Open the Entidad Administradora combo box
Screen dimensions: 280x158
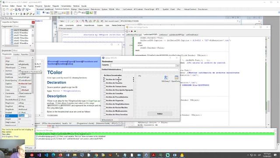click(x=151, y=69)
